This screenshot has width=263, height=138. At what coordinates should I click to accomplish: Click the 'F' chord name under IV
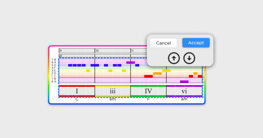(148, 99)
